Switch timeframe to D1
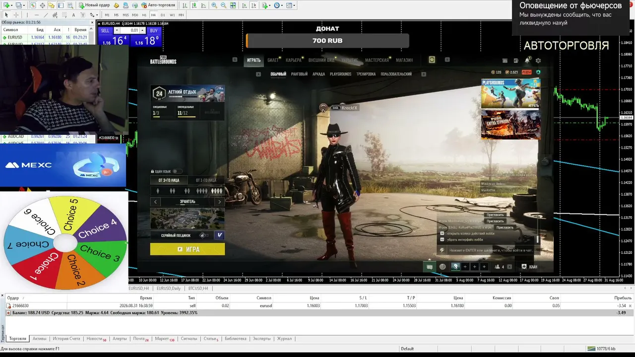The height and width of the screenshot is (357, 635). pyautogui.click(x=162, y=15)
